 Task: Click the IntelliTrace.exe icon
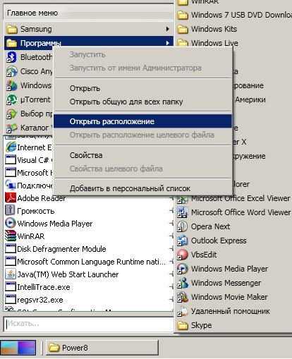tap(11, 286)
